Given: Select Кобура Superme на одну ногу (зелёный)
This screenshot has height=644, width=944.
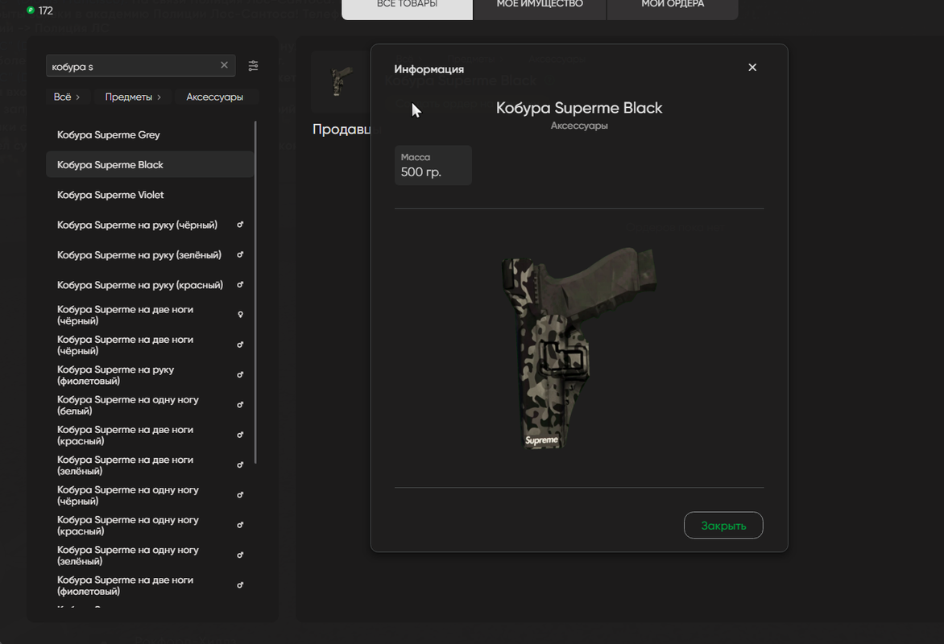Looking at the screenshot, I should pos(149,555).
